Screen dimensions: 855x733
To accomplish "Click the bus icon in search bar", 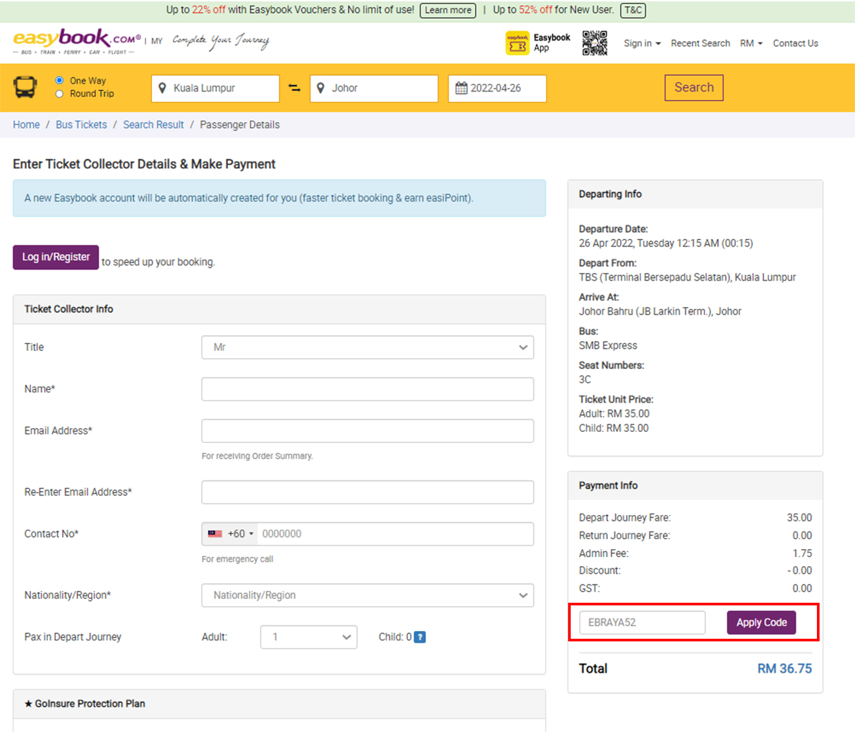I will tap(26, 87).
